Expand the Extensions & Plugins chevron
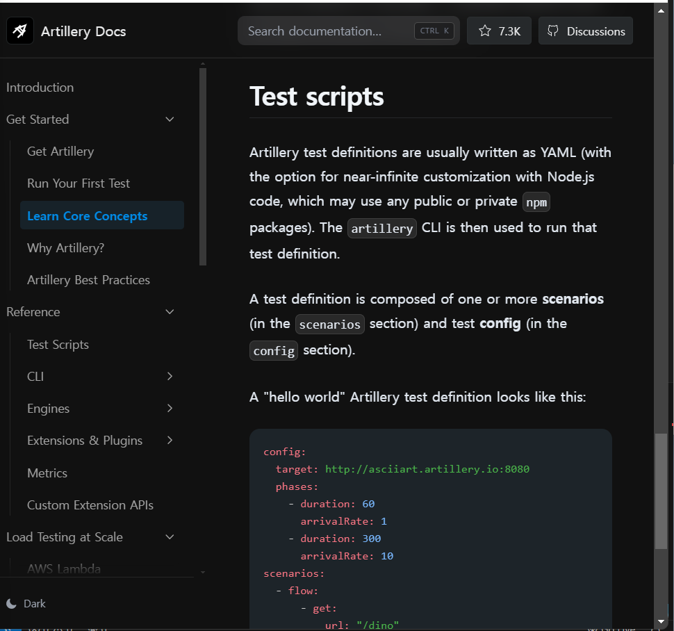This screenshot has width=674, height=631. [170, 441]
